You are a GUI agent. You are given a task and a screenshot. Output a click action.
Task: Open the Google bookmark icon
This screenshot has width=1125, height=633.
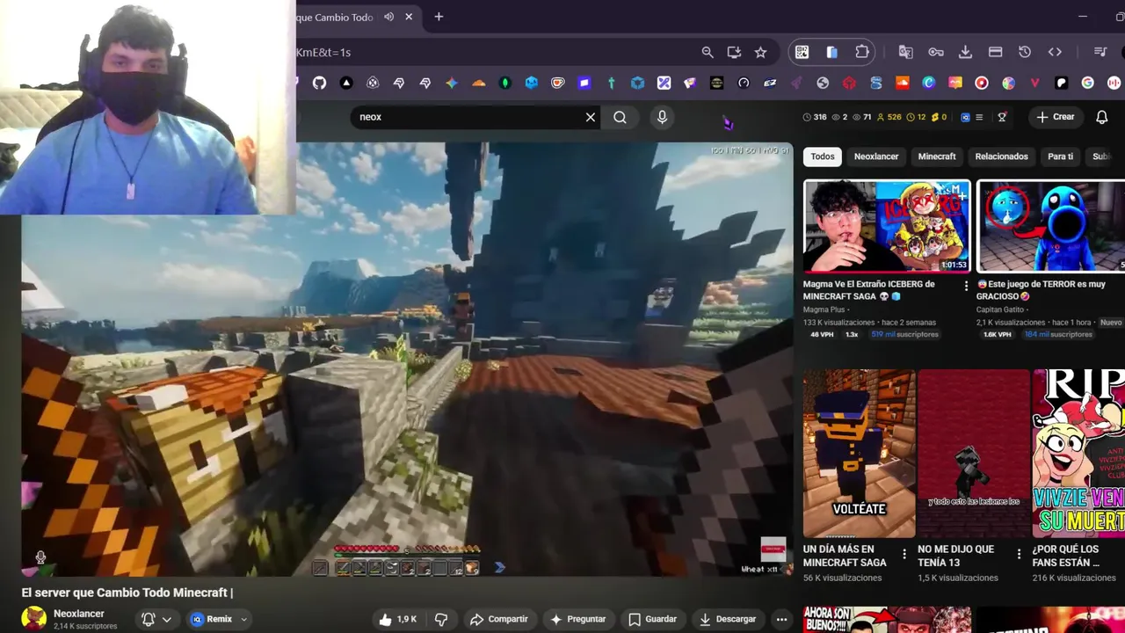1087,83
